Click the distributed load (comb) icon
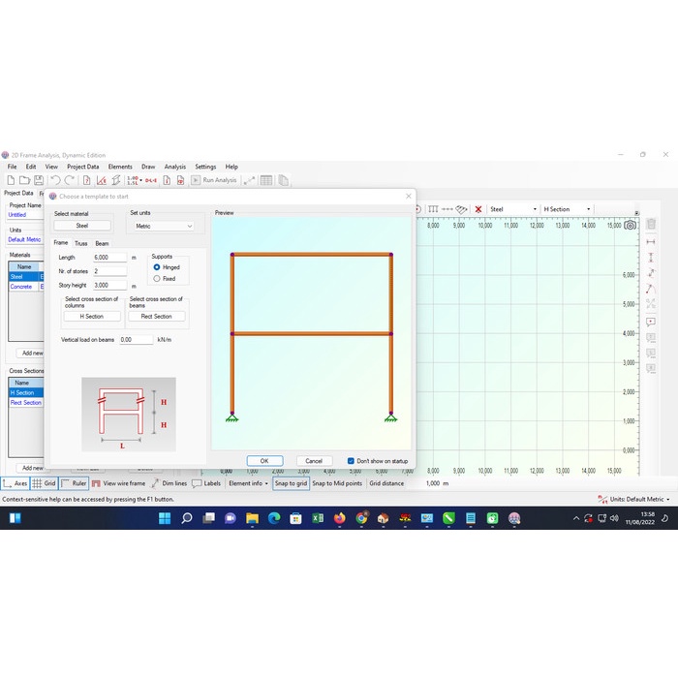The image size is (678, 678). pyautogui.click(x=433, y=209)
